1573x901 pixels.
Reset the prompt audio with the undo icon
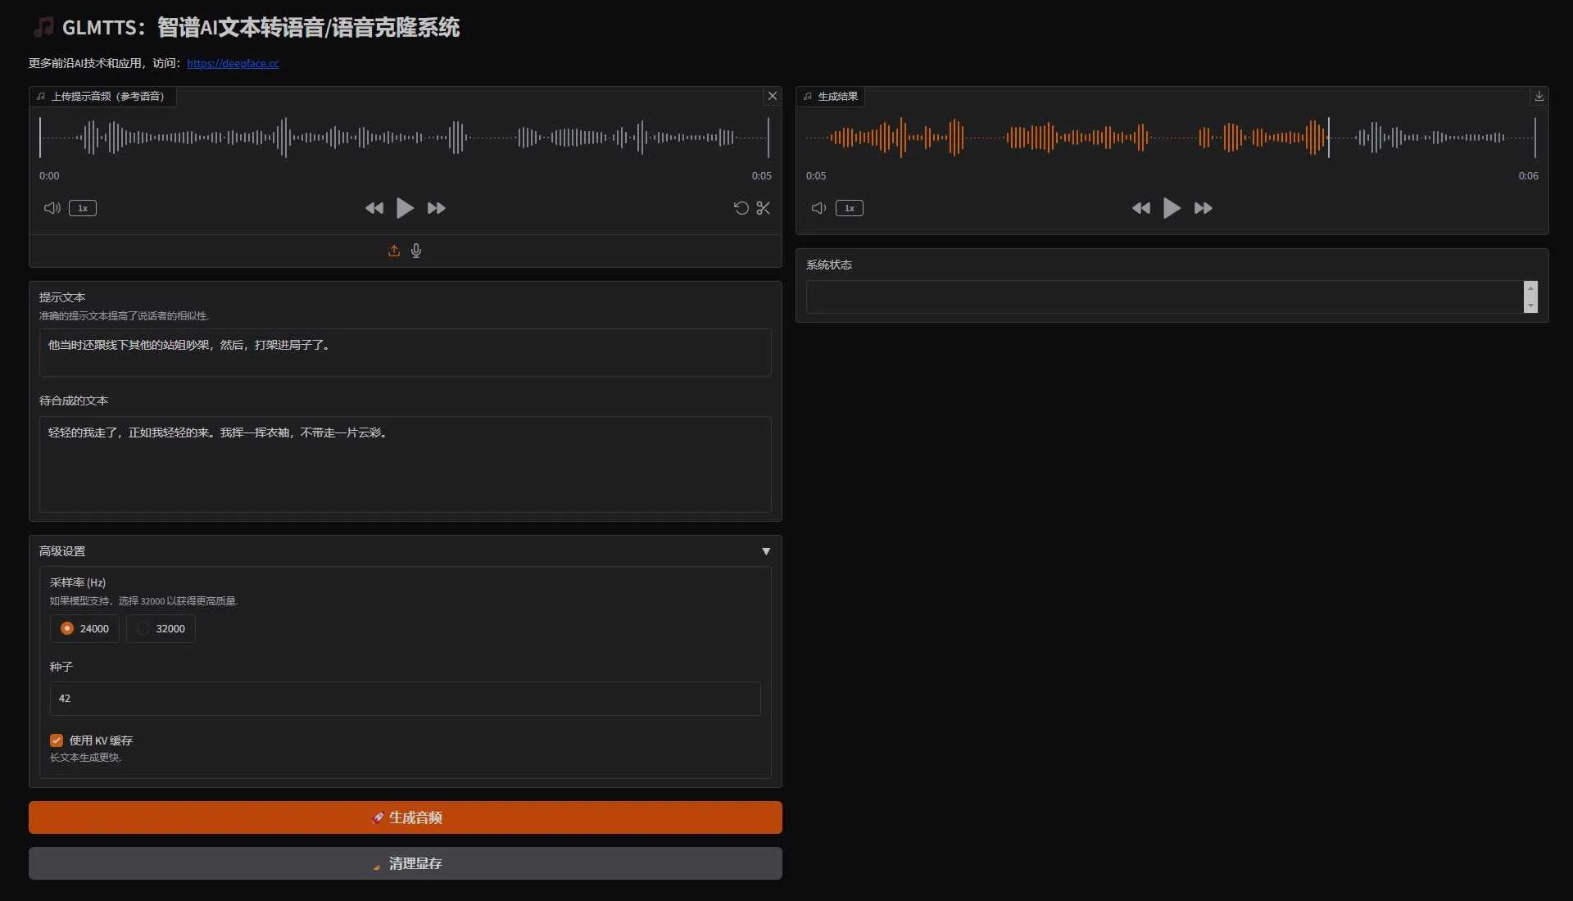click(x=740, y=208)
